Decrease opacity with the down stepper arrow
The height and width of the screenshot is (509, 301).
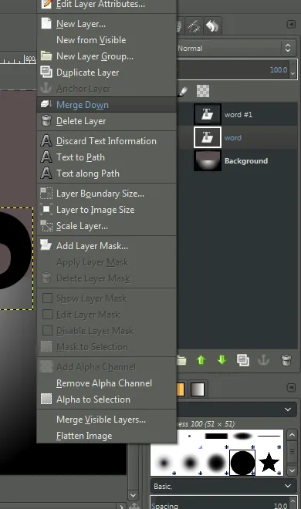[293, 74]
